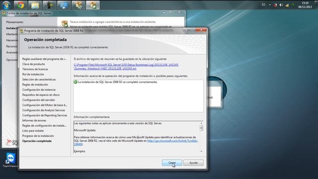Screen dimensions: 318x179
Task: Open the ES language indicator
Action: click(263, 4)
